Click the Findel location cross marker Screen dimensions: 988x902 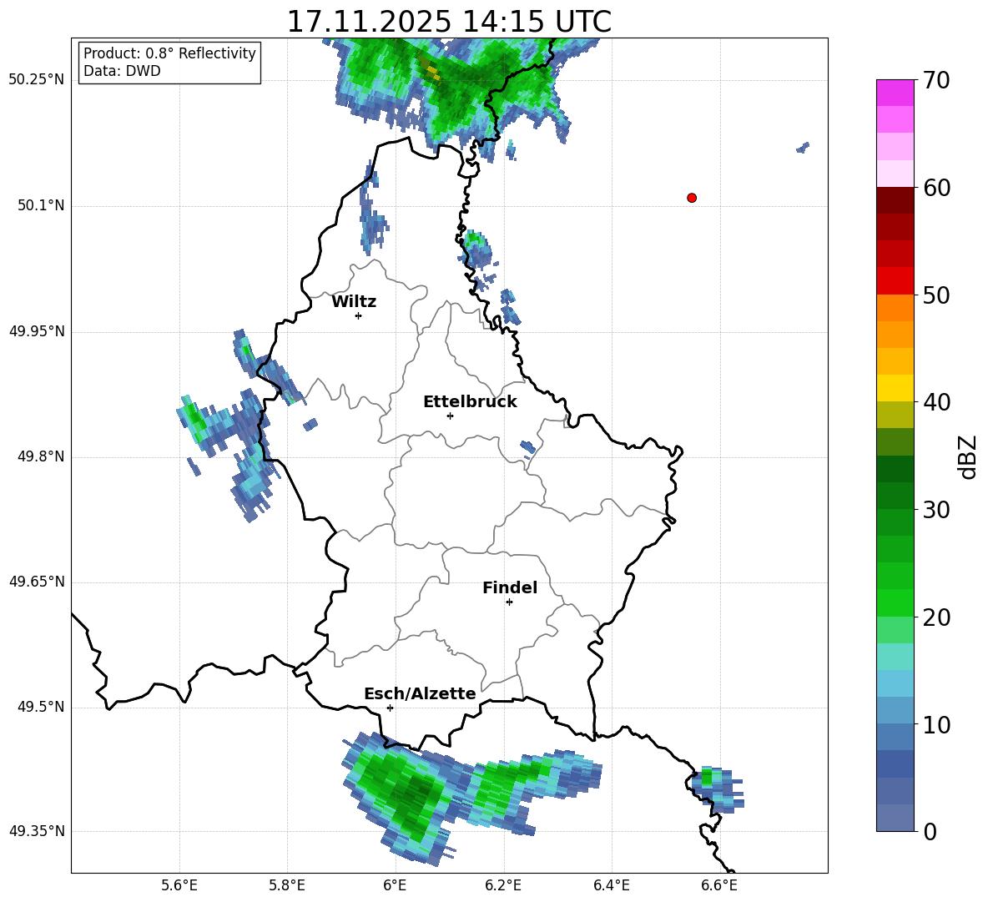click(x=509, y=602)
